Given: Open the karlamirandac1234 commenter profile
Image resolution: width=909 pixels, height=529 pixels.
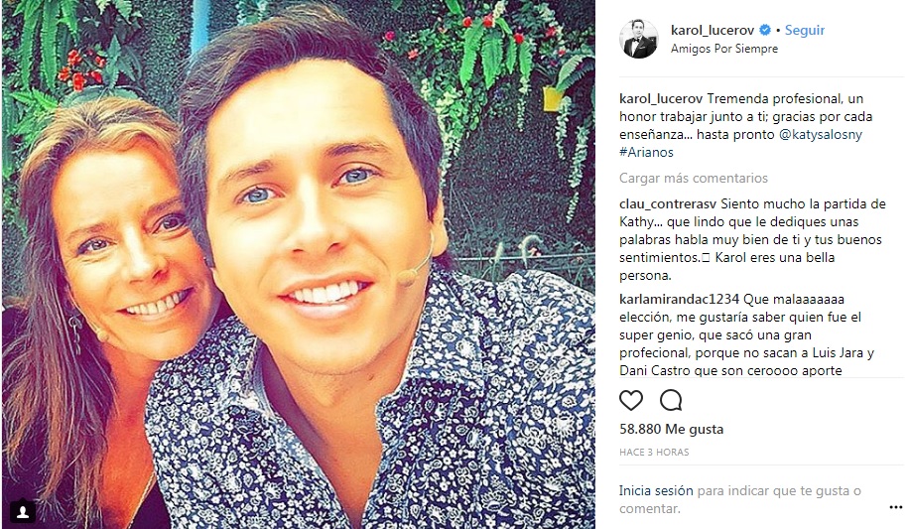Looking at the screenshot, I should [680, 300].
